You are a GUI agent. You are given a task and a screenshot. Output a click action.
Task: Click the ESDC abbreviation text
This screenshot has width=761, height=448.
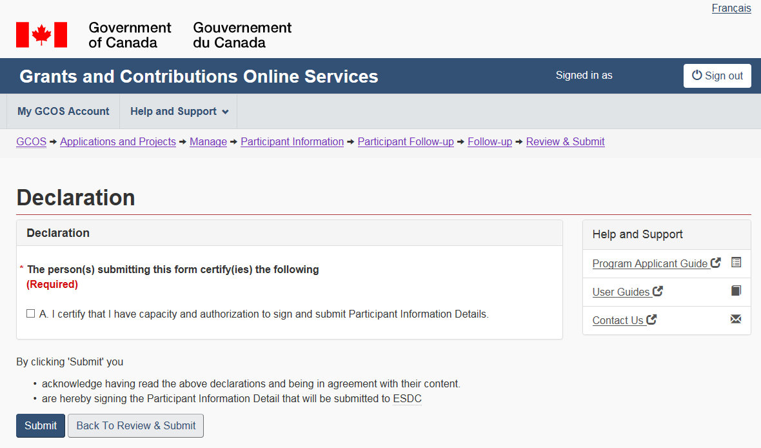tap(407, 399)
